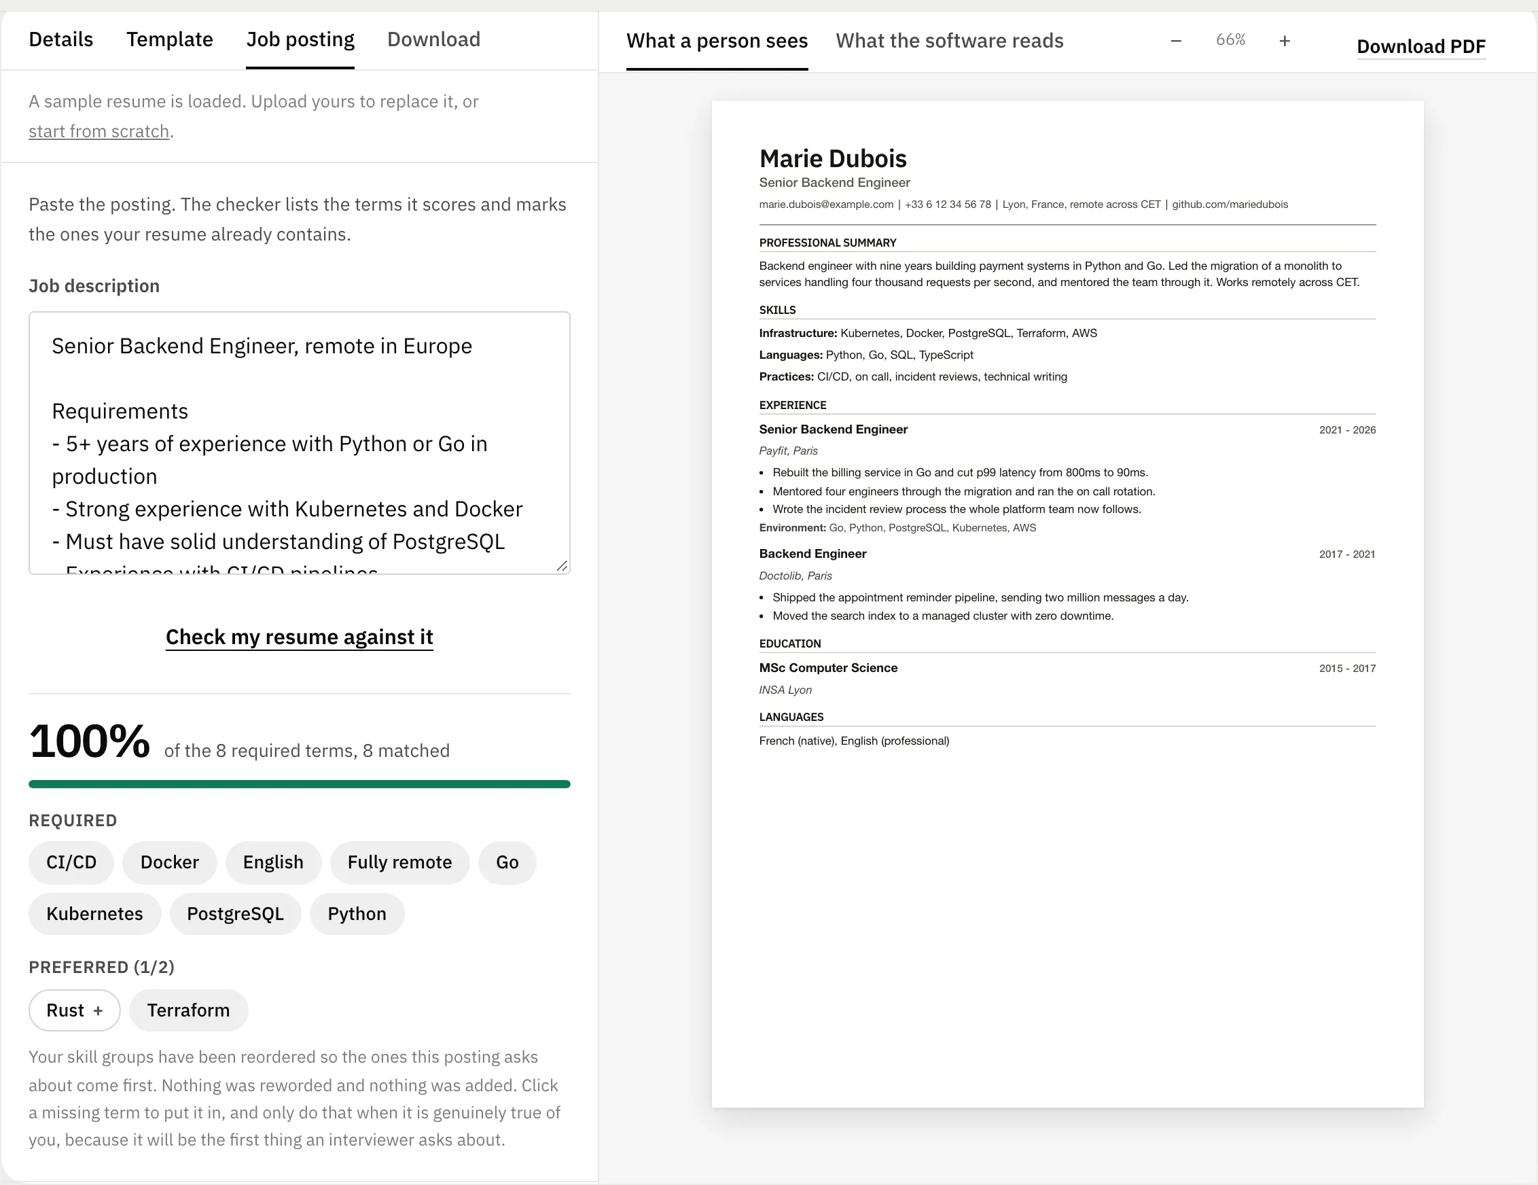The height and width of the screenshot is (1185, 1538).
Task: Select the Job posting tab
Action: click(x=300, y=39)
